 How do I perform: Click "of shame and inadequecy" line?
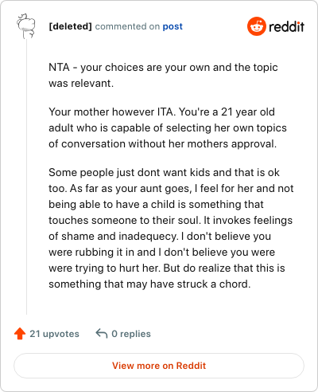tap(160, 237)
